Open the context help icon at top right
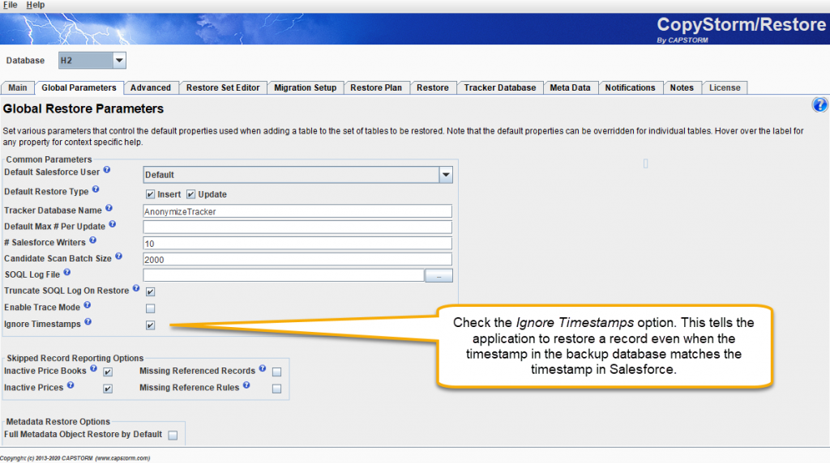 [819, 104]
